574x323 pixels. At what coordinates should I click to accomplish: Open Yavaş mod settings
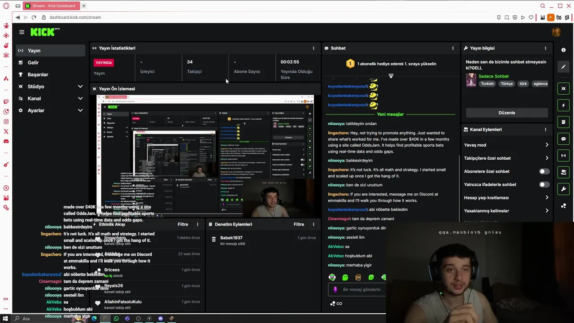pyautogui.click(x=506, y=145)
